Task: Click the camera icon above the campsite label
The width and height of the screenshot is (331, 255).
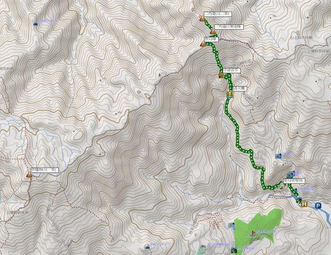Action: click(290, 175)
